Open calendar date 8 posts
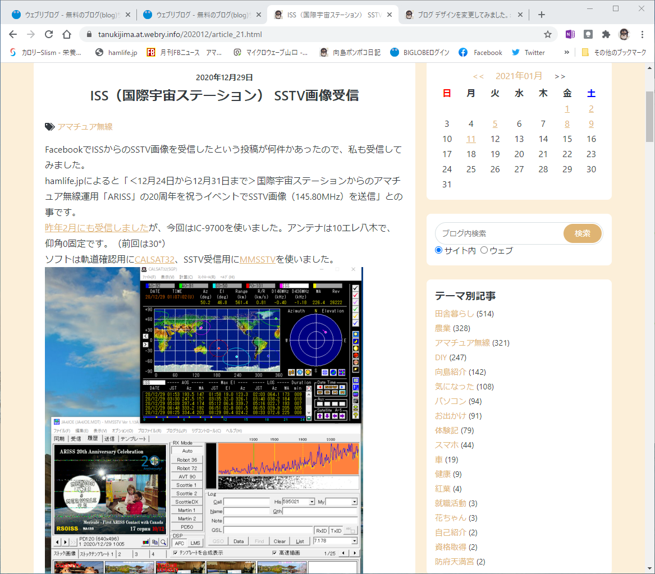The height and width of the screenshot is (574, 655). (x=567, y=123)
